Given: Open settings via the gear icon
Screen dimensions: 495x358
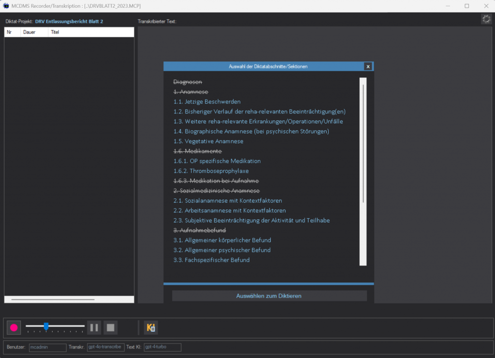Looking at the screenshot, I should (x=486, y=19).
